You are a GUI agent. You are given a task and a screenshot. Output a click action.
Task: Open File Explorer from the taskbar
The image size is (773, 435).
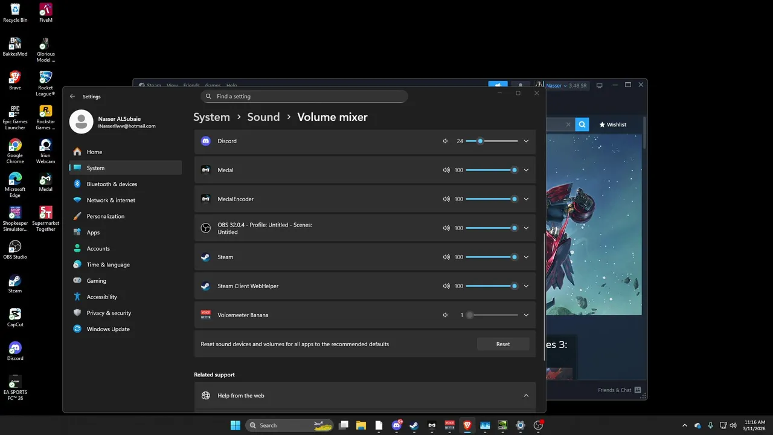pos(361,425)
